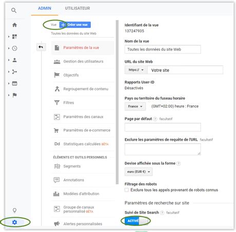Screen dimensions: 236x232
Task: Open Gestion des utilisateurs settings
Action: (x=83, y=62)
